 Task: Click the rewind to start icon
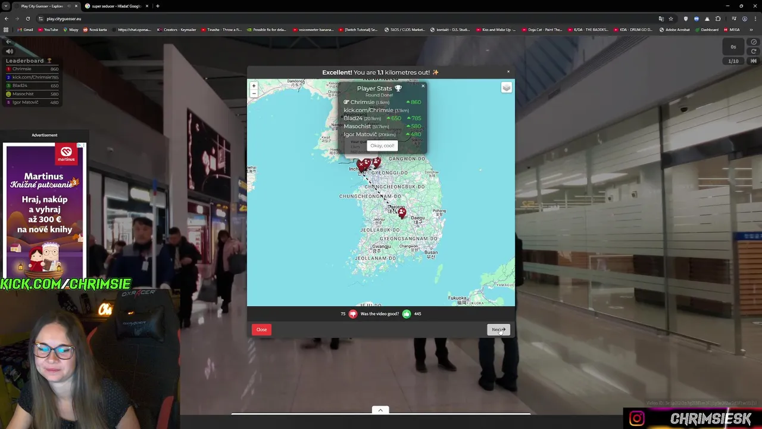pos(754,61)
